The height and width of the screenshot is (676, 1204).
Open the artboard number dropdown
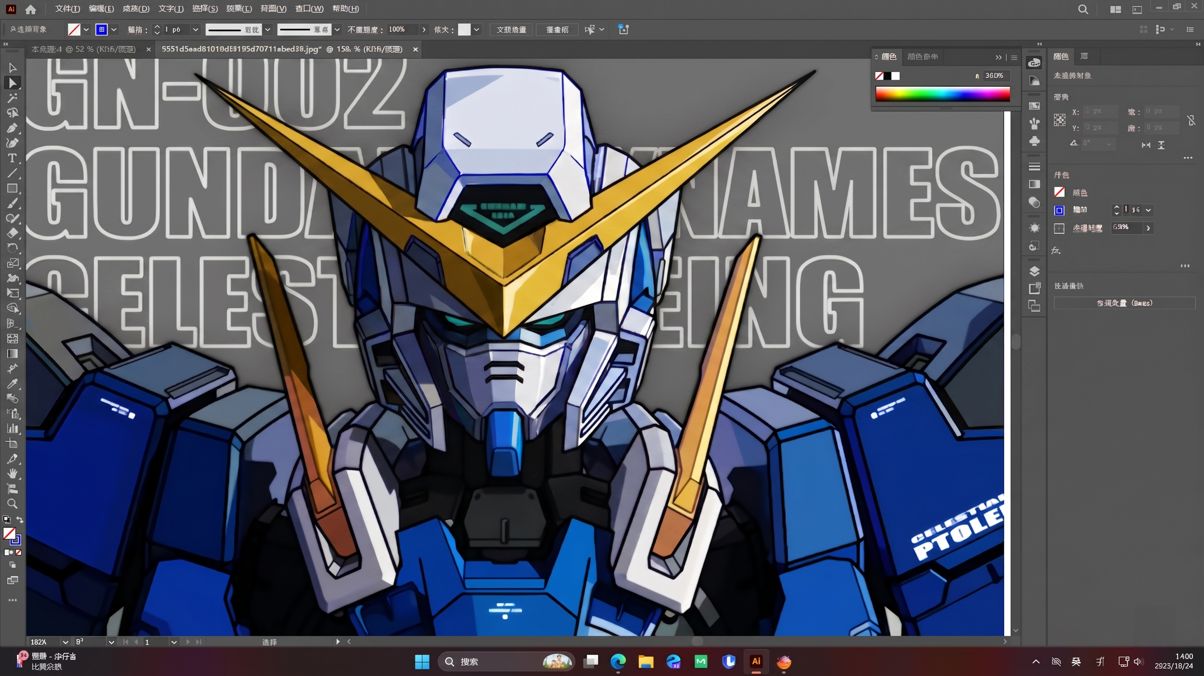pos(174,642)
